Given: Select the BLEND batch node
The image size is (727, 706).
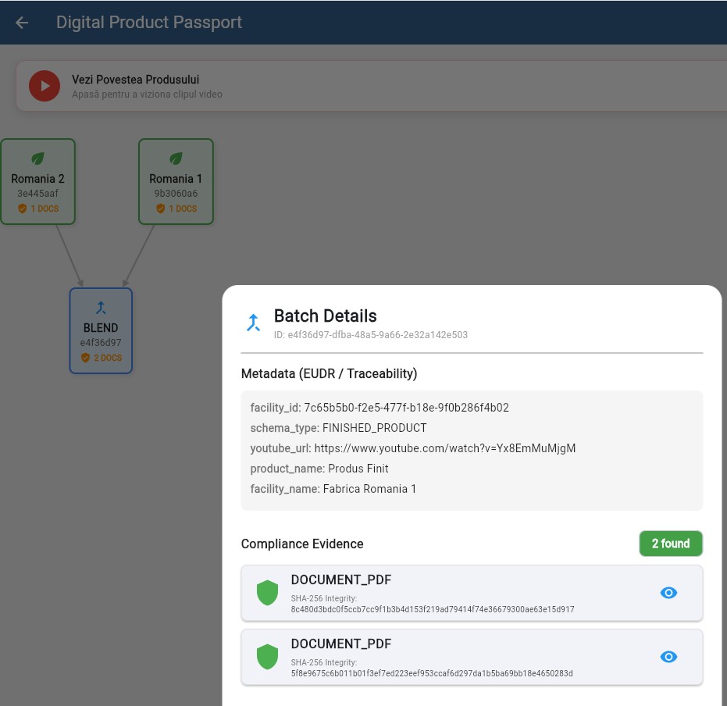Looking at the screenshot, I should pyautogui.click(x=101, y=331).
